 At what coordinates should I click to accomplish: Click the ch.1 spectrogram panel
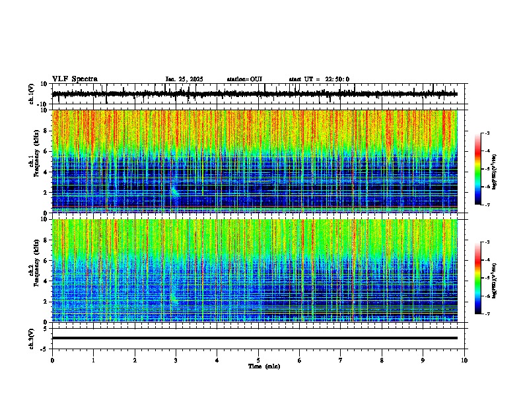[255, 161]
